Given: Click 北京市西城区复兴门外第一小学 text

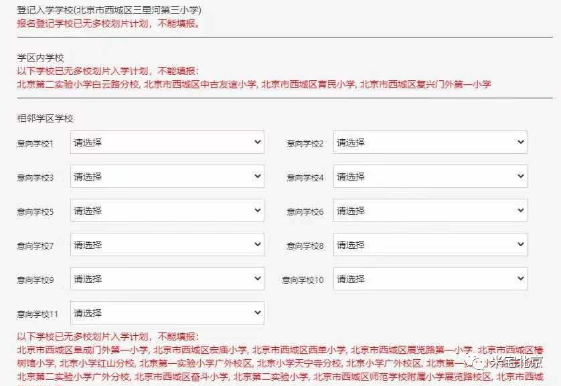Looking at the screenshot, I should [x=425, y=84].
